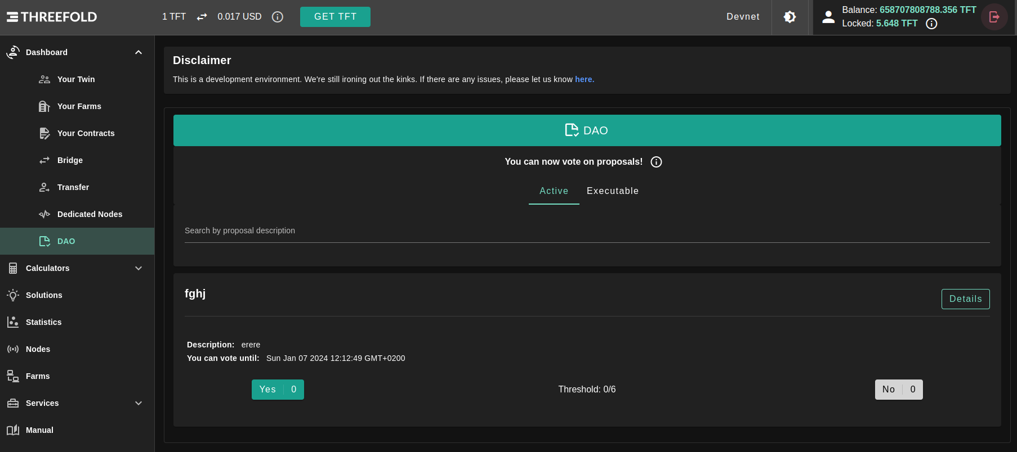Open Details for the fghj proposal
This screenshot has height=452, width=1017.
965,299
